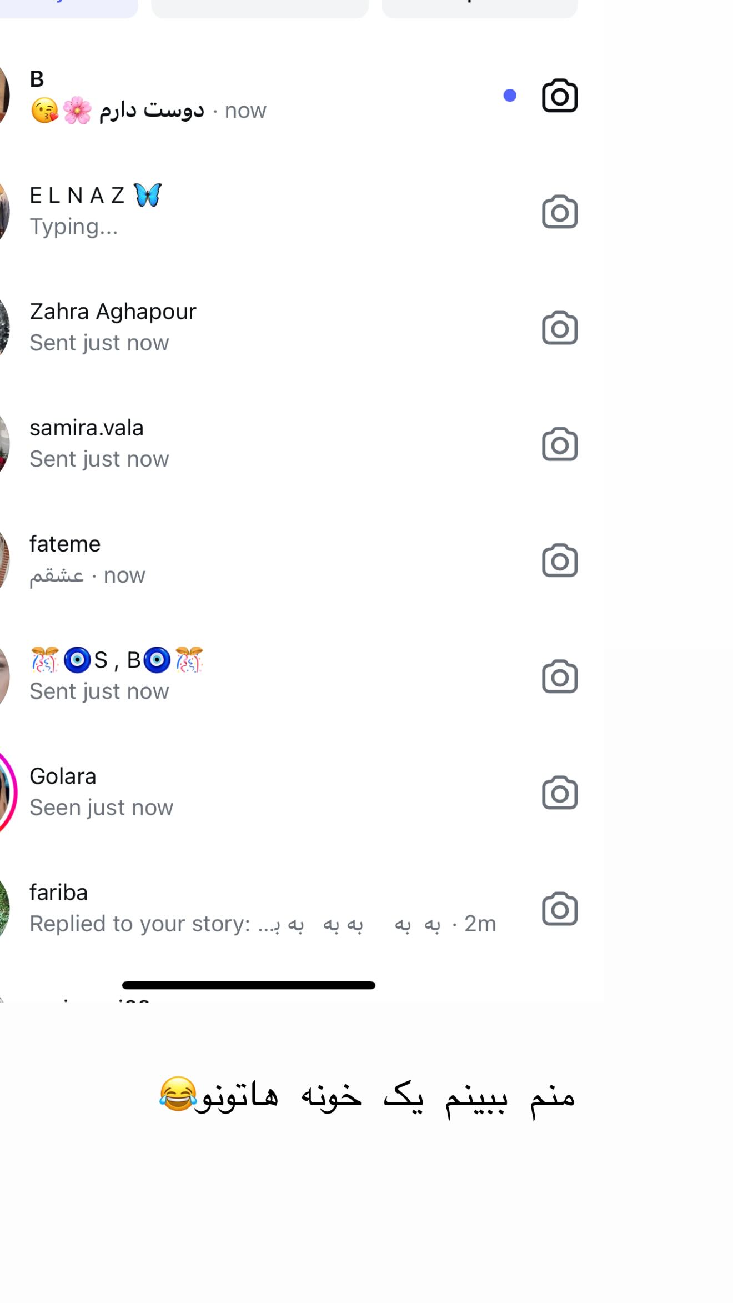The width and height of the screenshot is (733, 1303).
Task: Open camera for samira.vala conversation
Action: tap(560, 444)
